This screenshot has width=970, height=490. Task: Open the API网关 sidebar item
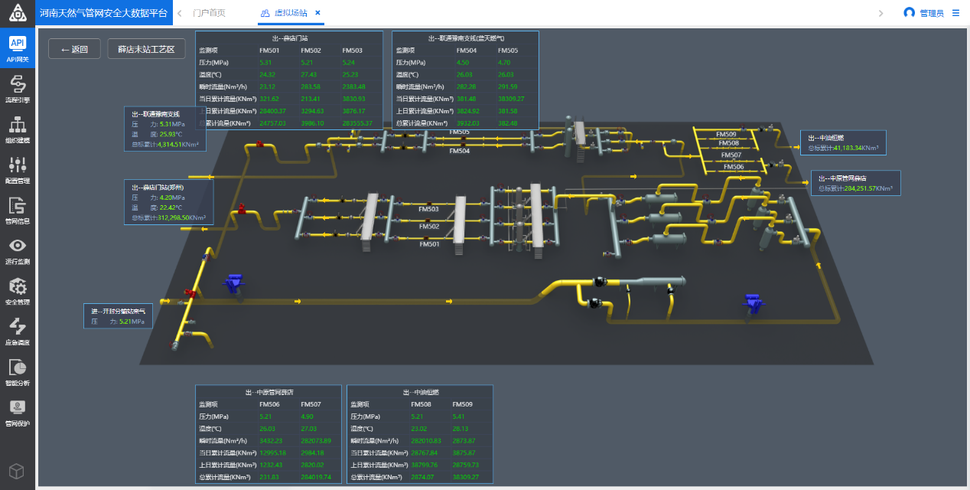(17, 48)
